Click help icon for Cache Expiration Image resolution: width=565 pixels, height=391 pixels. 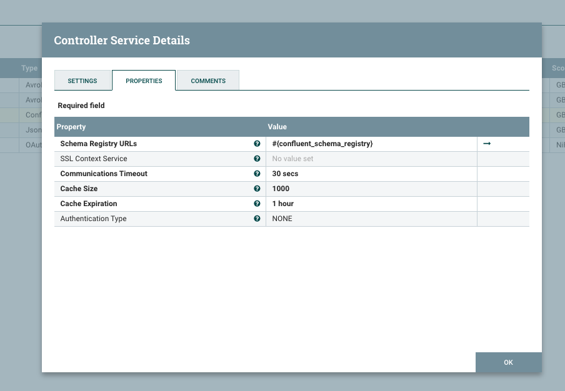[257, 204]
